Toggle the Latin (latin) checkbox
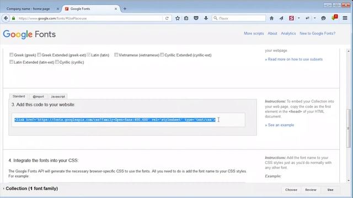Screen dimensions: 353x198 click(88, 55)
